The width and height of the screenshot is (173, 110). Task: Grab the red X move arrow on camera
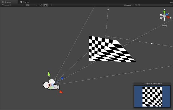61,92
